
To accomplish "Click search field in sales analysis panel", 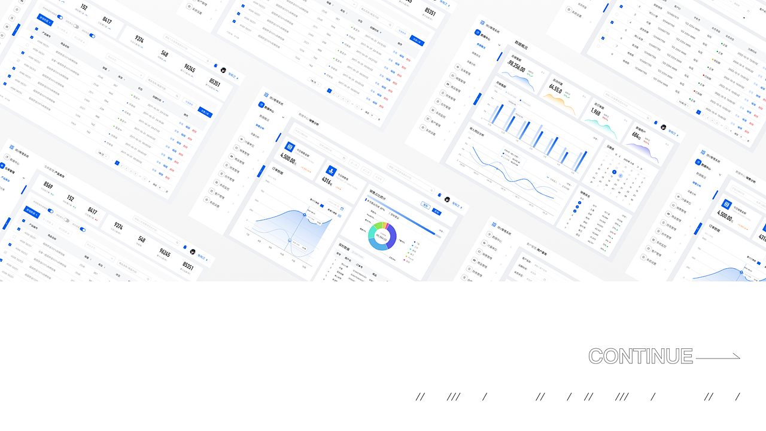I will click(411, 178).
